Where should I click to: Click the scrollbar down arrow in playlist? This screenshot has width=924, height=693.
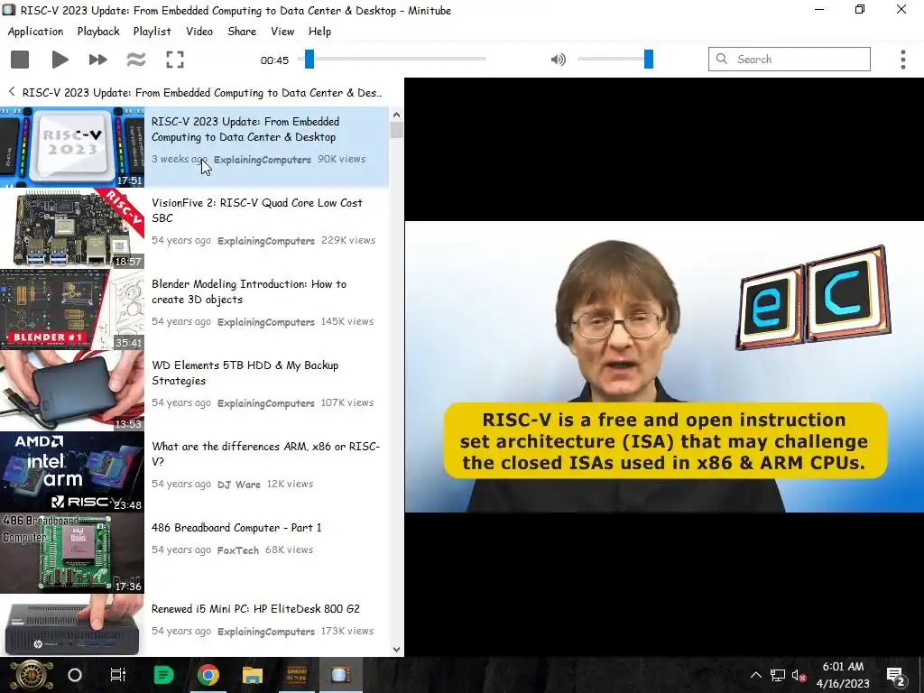pos(397,649)
